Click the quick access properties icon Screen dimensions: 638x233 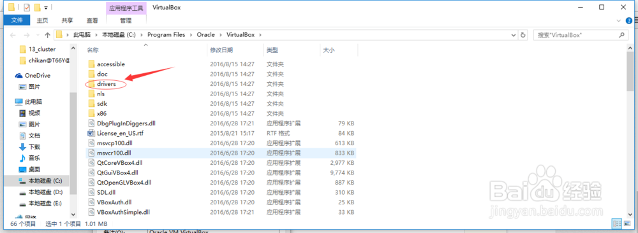[27, 7]
